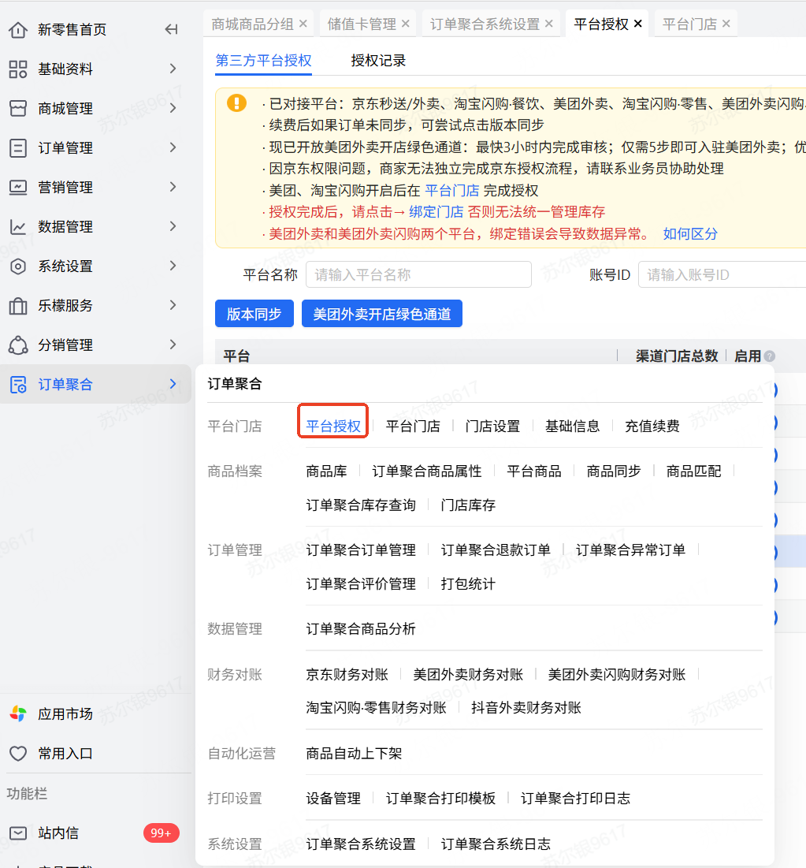Expand the 乐檬服务 menu chevron

[x=173, y=305]
